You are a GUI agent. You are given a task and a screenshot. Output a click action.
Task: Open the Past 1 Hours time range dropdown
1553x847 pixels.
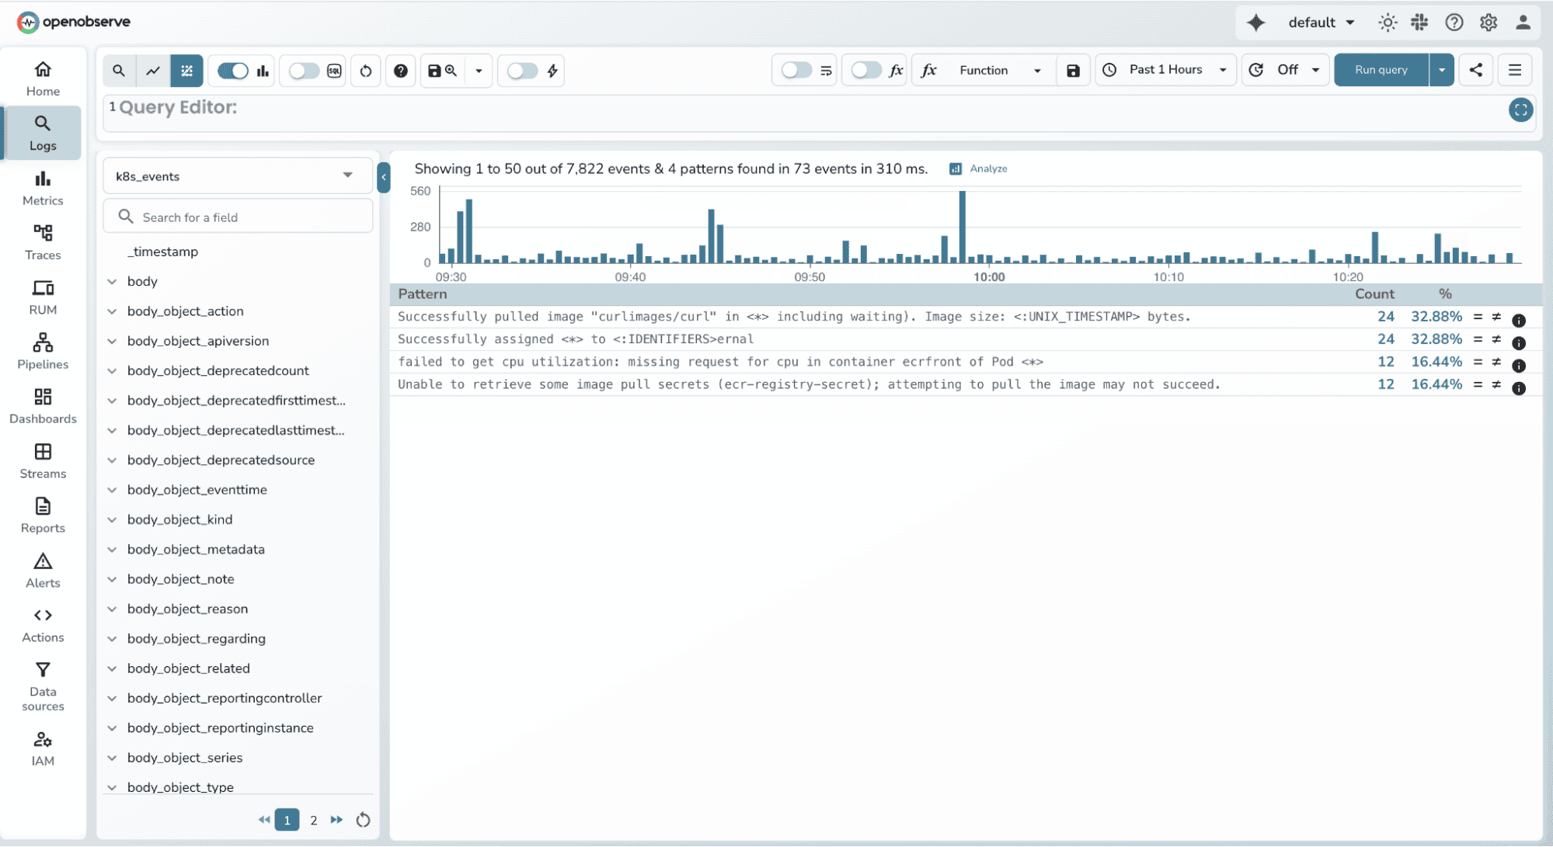1164,70
